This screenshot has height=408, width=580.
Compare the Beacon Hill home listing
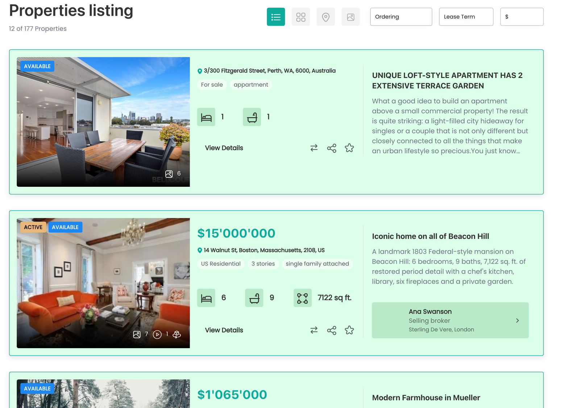tap(314, 330)
